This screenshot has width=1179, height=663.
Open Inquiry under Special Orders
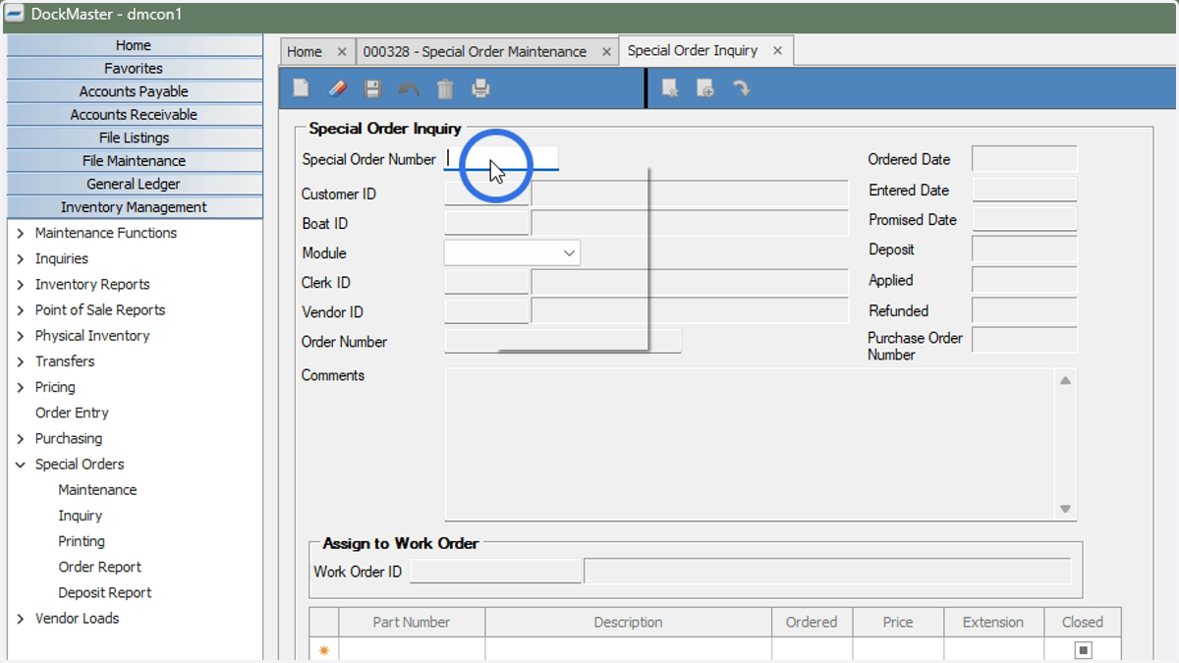[80, 516]
